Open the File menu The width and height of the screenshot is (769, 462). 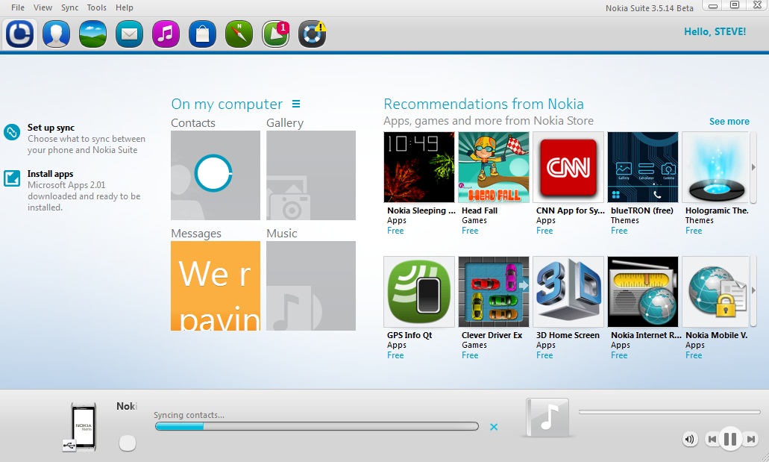pos(18,7)
